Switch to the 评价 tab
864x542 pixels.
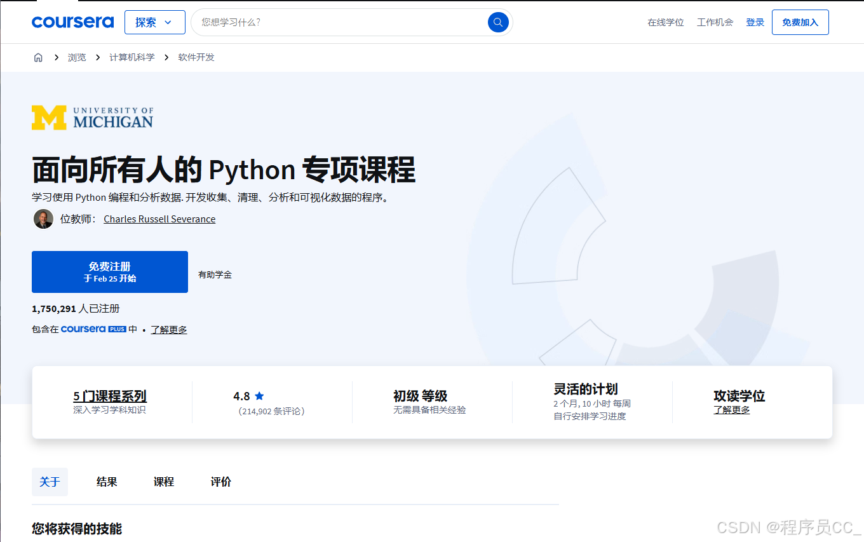click(221, 482)
